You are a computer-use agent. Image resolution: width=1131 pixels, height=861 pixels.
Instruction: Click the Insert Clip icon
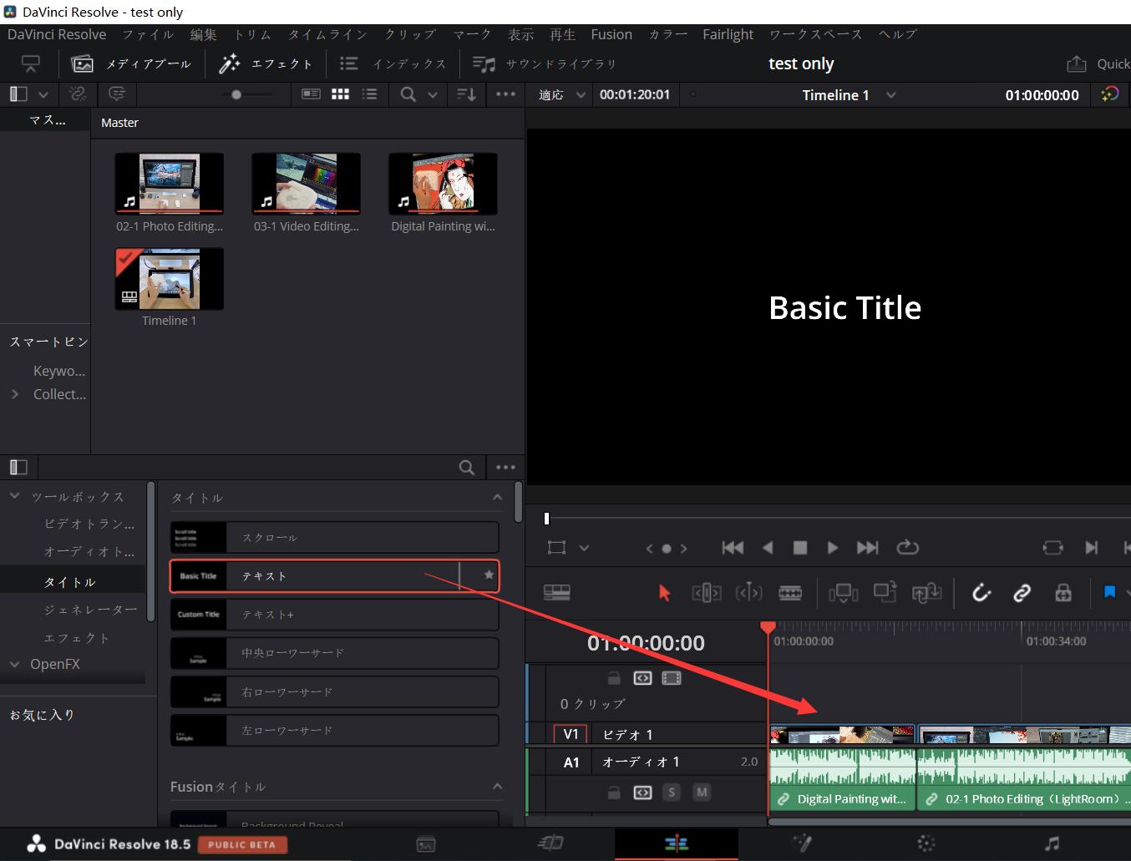(843, 593)
